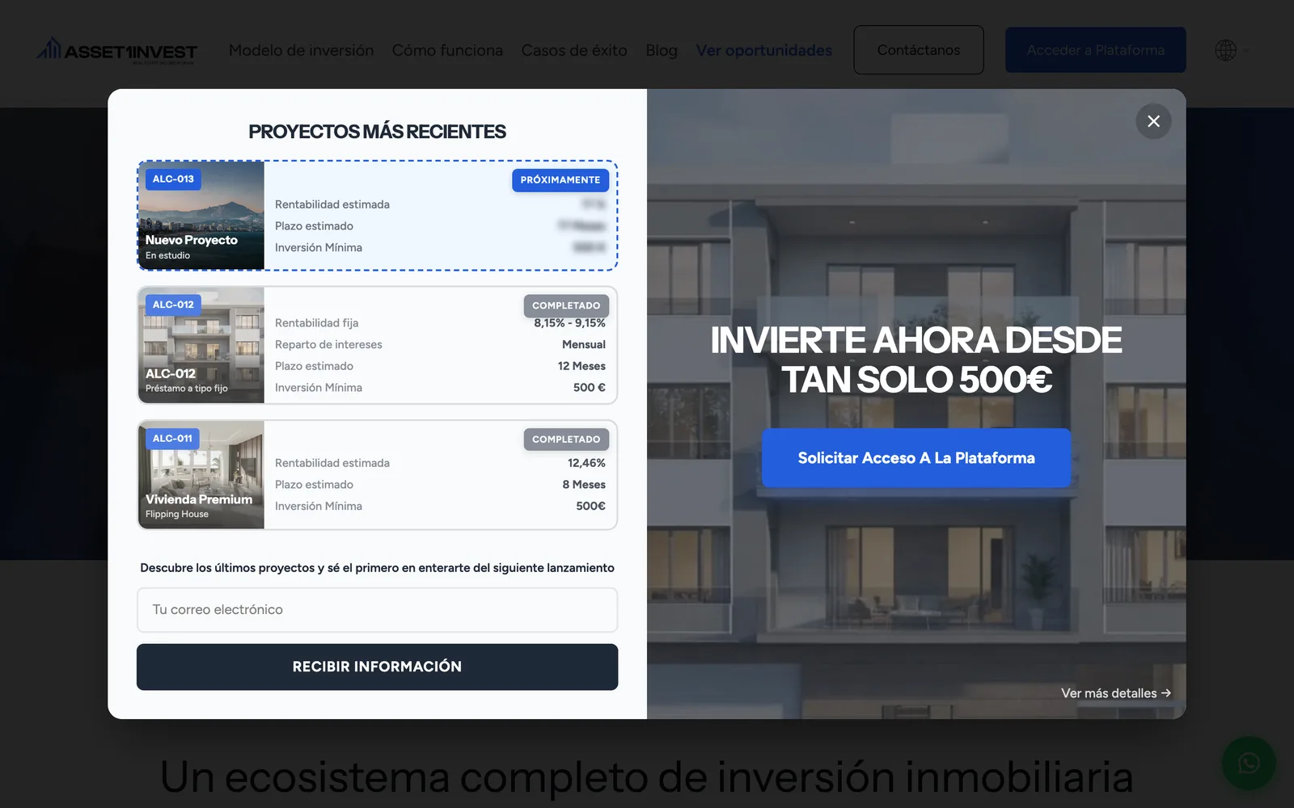The height and width of the screenshot is (808, 1294).
Task: Click the Asset1Invest logo
Action: point(117,51)
